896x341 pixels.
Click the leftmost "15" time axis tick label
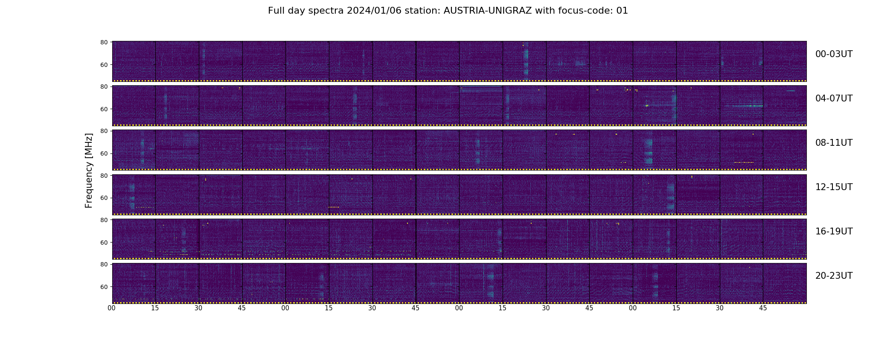pos(155,308)
